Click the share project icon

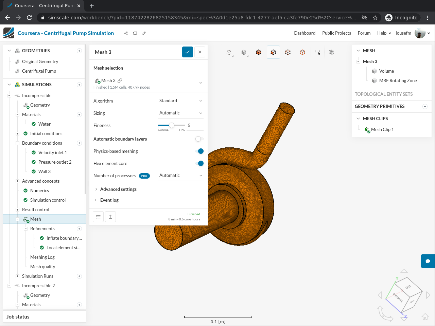pyautogui.click(x=126, y=33)
